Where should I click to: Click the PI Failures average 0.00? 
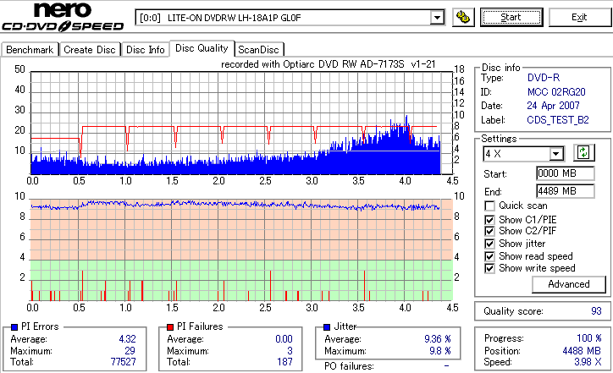pyautogui.click(x=284, y=339)
